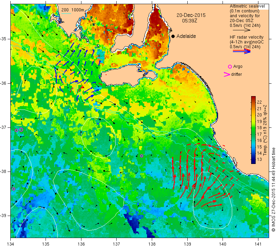Click the colorbar value 22
This screenshot has width=276, height=248.
point(259,102)
